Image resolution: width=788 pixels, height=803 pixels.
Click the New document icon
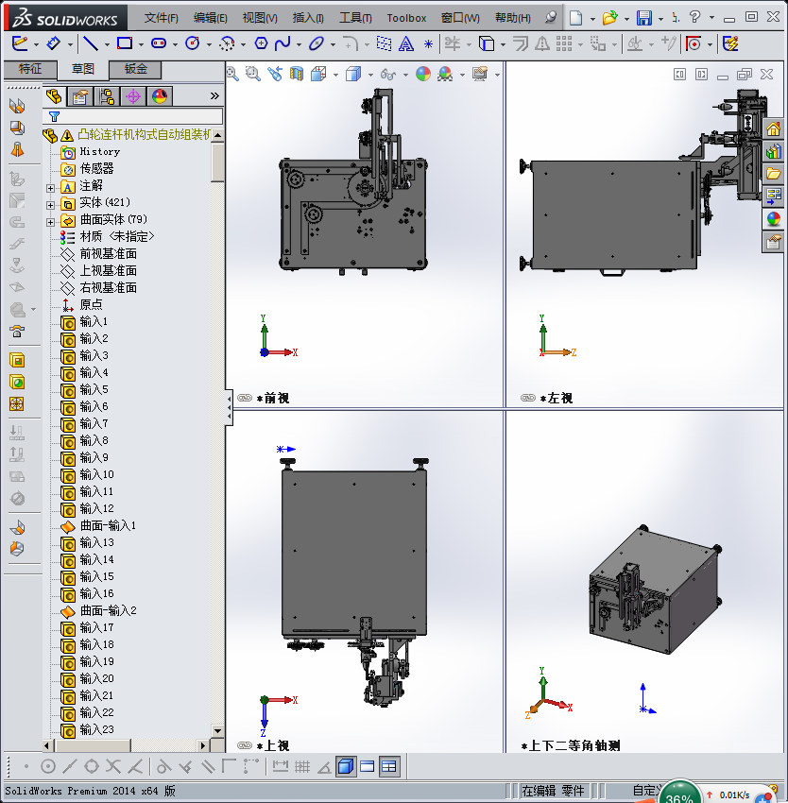[x=576, y=18]
